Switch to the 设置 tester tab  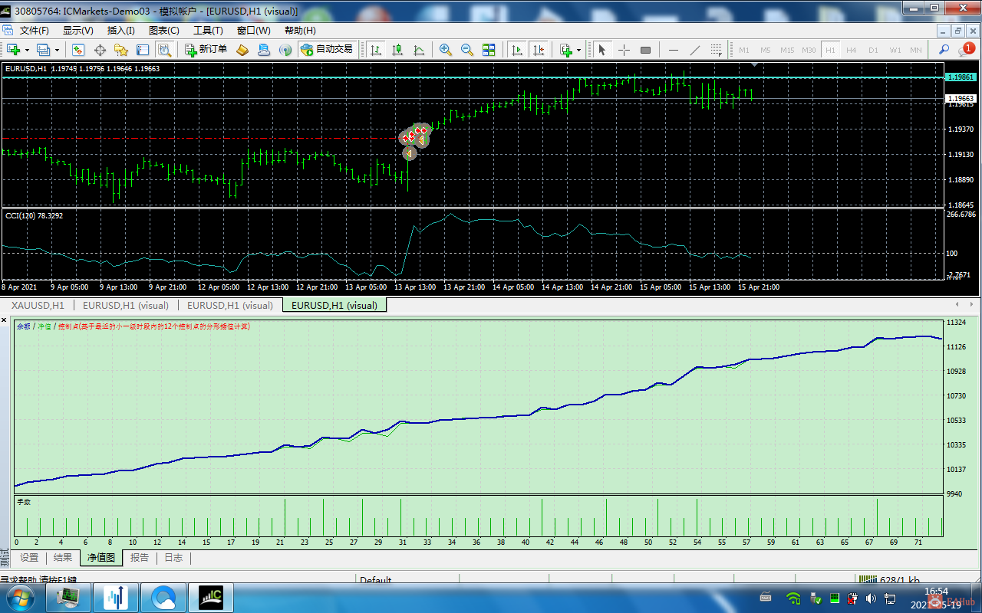click(29, 558)
